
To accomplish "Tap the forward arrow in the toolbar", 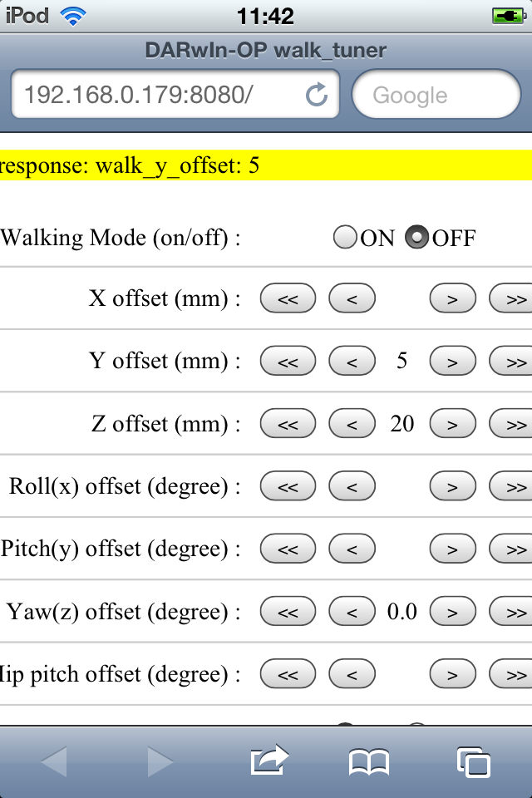I will 160,761.
